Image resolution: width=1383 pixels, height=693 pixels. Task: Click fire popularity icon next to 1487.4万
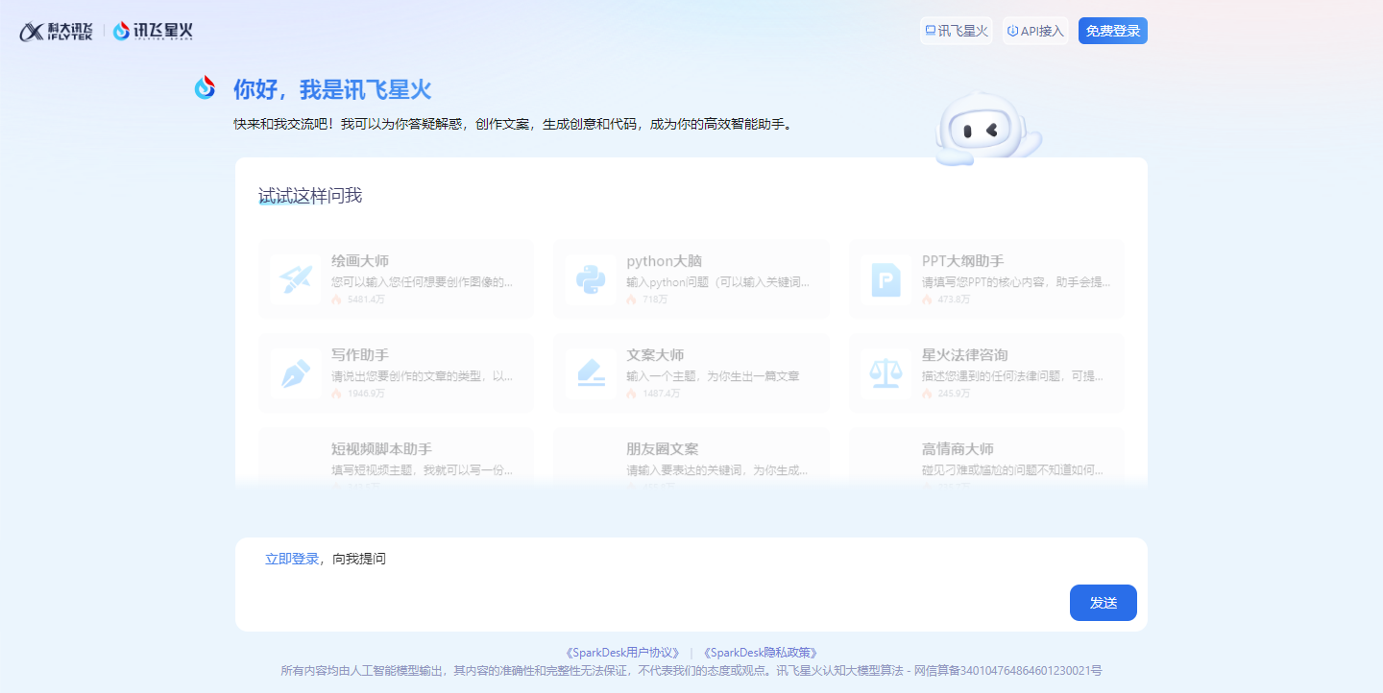[631, 394]
